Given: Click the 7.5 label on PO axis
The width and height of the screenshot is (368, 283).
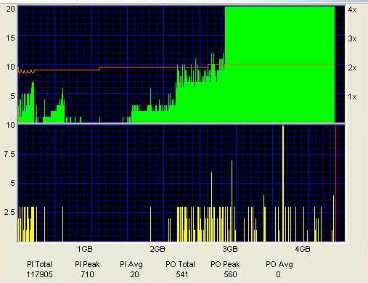Looking at the screenshot, I should 9,154.
